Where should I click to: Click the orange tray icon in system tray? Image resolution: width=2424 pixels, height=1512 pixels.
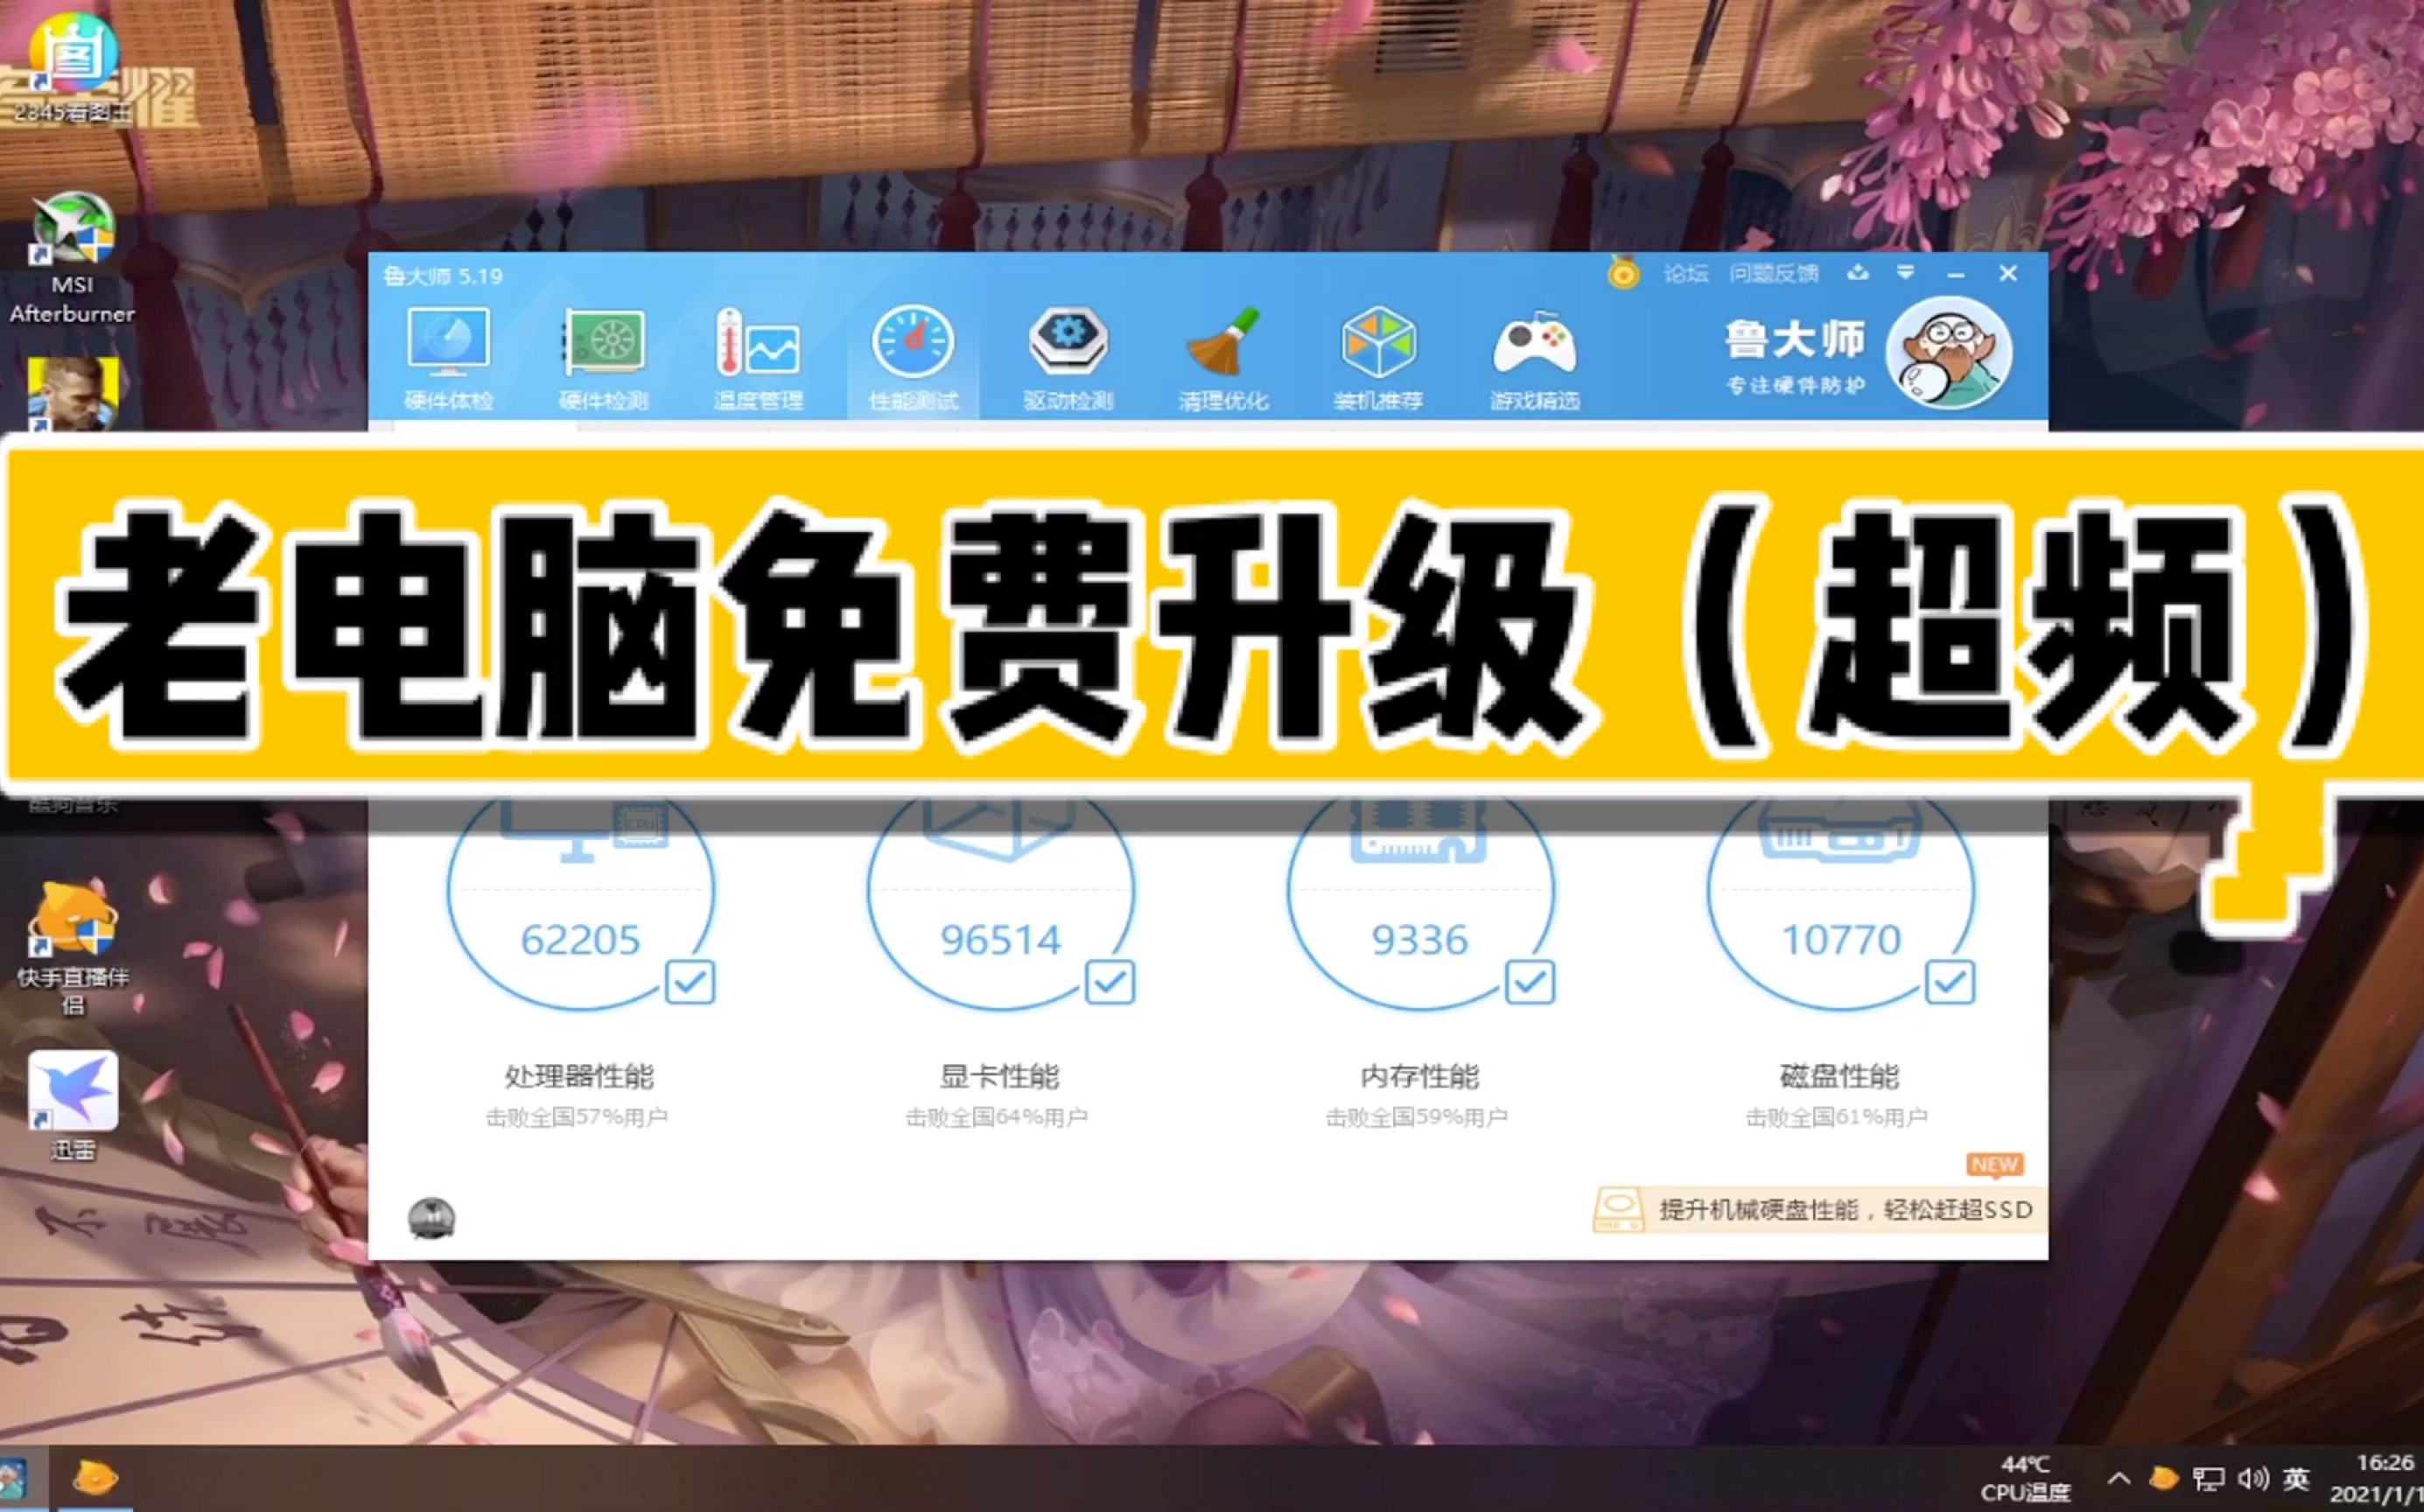(x=2163, y=1477)
